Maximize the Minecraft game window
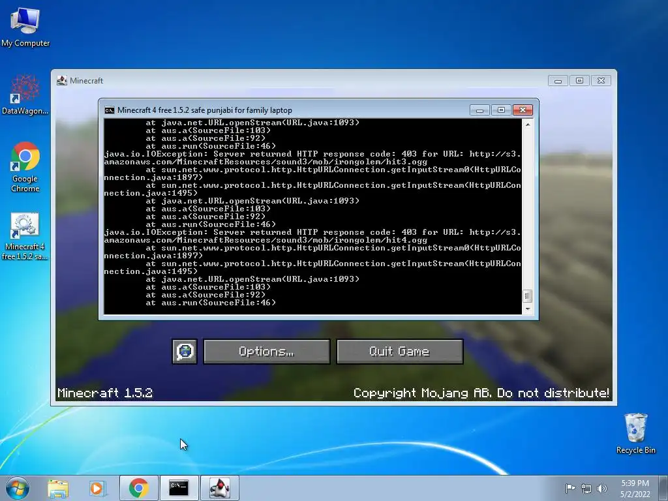The width and height of the screenshot is (668, 501). pos(579,80)
